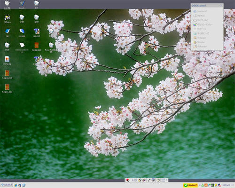Open the music notes application icon
The height and width of the screenshot is (188, 235).
coord(7,18)
